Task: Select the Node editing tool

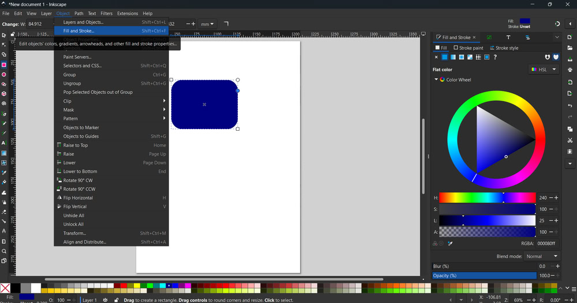Action: 3,45
